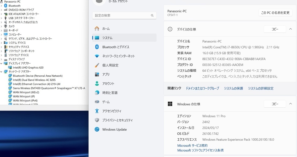Viewport: 297px width, 157px height.
Task: Click the Sierra Wireless EM7430 network adapter icon
Action: tap(10, 88)
